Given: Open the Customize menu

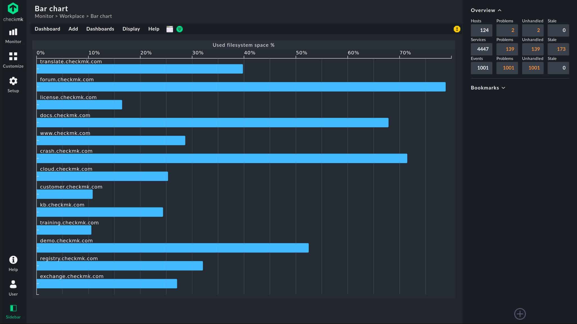Looking at the screenshot, I should tap(13, 60).
